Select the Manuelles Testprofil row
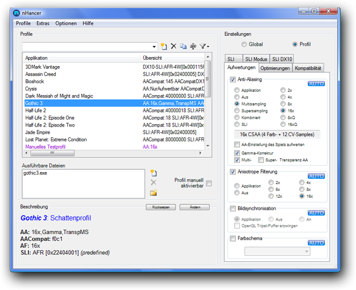Viewport: 356px width, 290px height. click(x=114, y=146)
